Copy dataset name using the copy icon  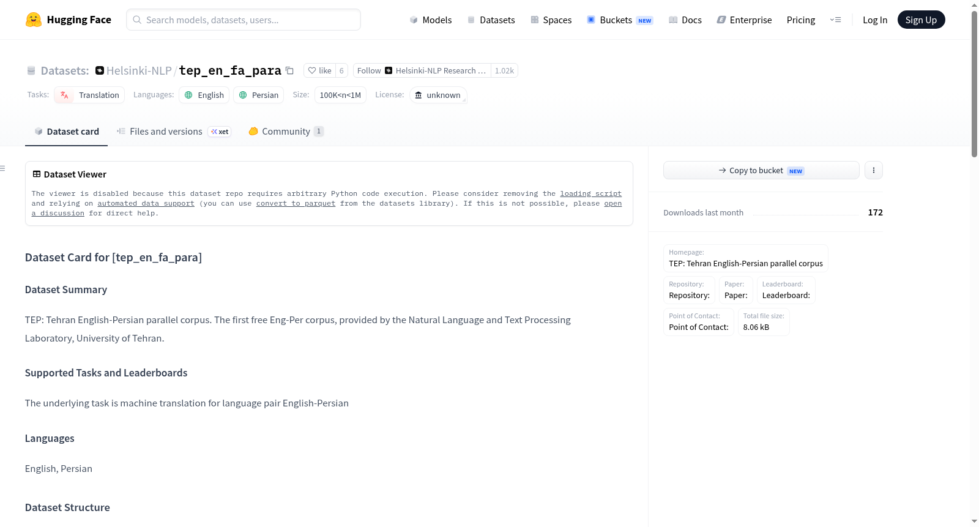pos(290,71)
